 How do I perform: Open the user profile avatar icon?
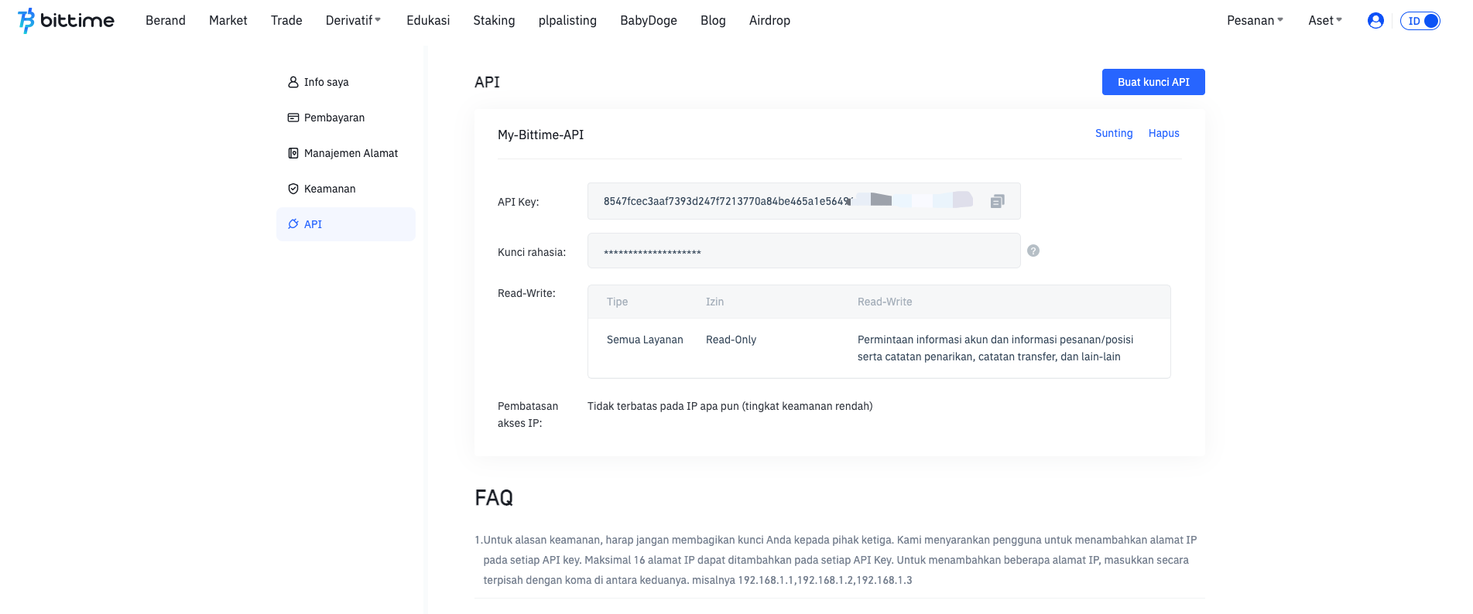click(1375, 21)
